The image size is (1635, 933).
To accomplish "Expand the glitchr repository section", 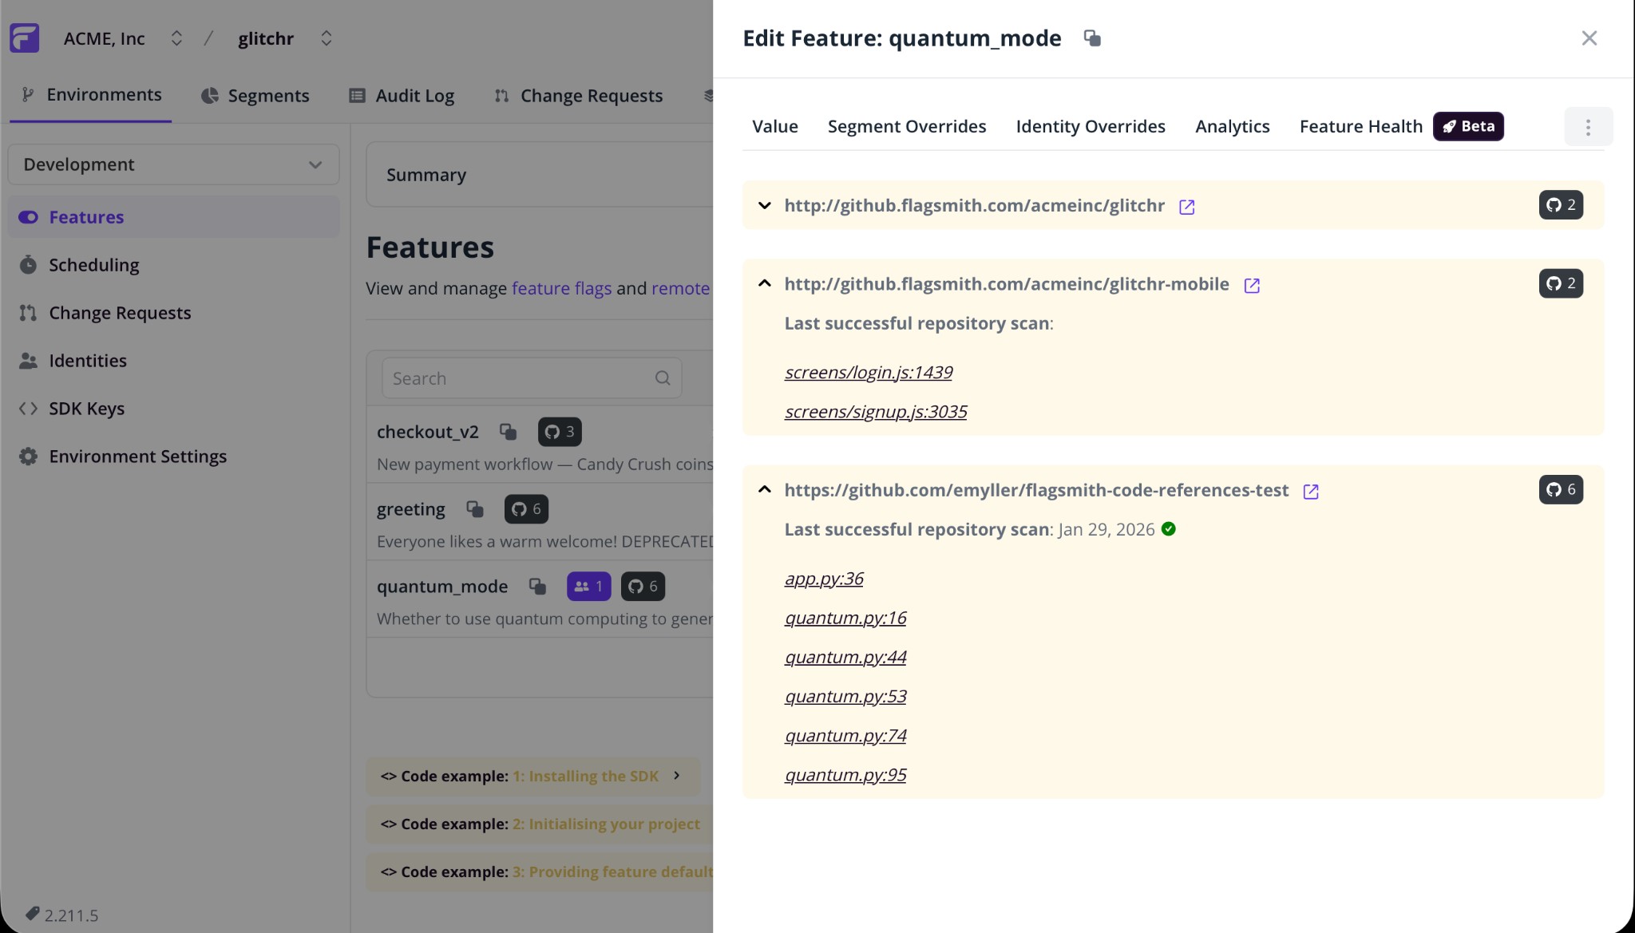I will (x=764, y=206).
